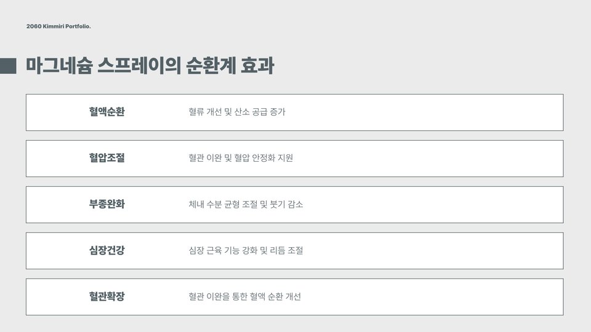Select the '부종완화' row label

(x=107, y=204)
